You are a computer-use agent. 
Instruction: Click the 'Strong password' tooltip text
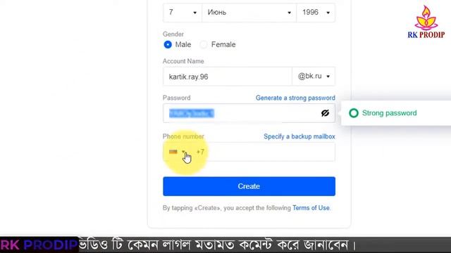pyautogui.click(x=390, y=113)
